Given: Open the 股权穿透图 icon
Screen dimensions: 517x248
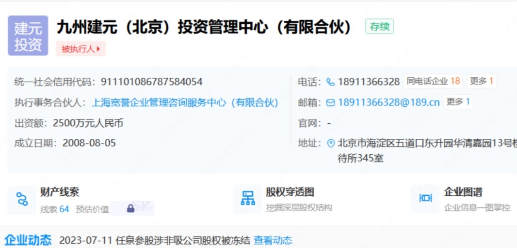Looking at the screenshot, I should [x=248, y=199].
